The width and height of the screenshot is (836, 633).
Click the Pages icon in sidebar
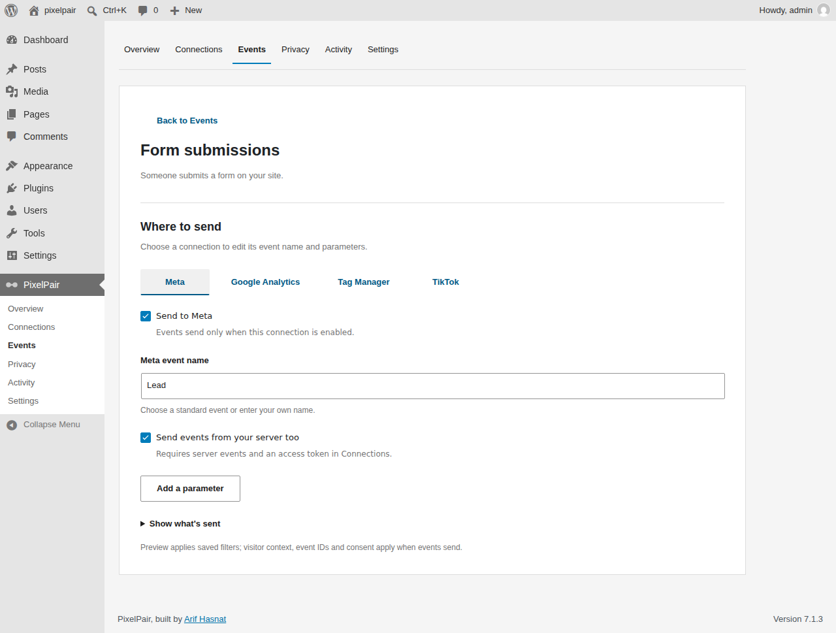tap(12, 114)
